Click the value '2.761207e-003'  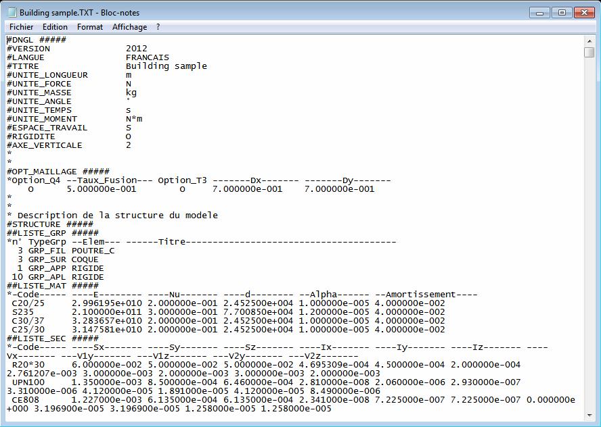coord(42,374)
